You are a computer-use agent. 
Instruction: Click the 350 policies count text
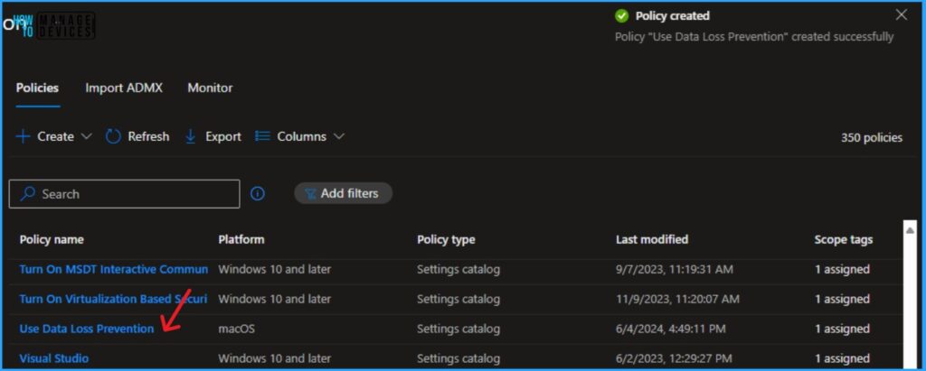coord(872,138)
